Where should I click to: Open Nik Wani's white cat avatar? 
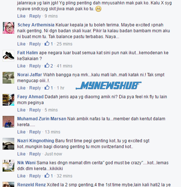click(8, 166)
